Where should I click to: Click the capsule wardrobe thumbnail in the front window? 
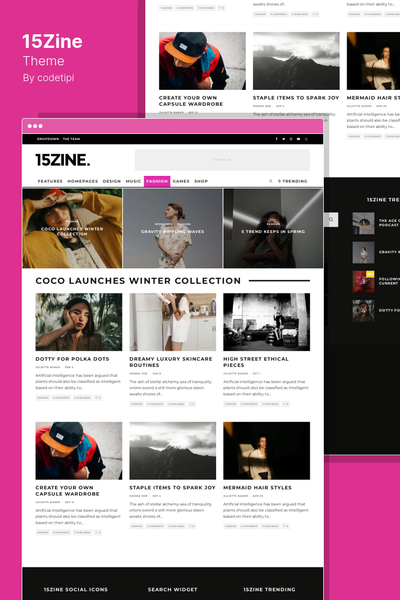click(x=79, y=451)
